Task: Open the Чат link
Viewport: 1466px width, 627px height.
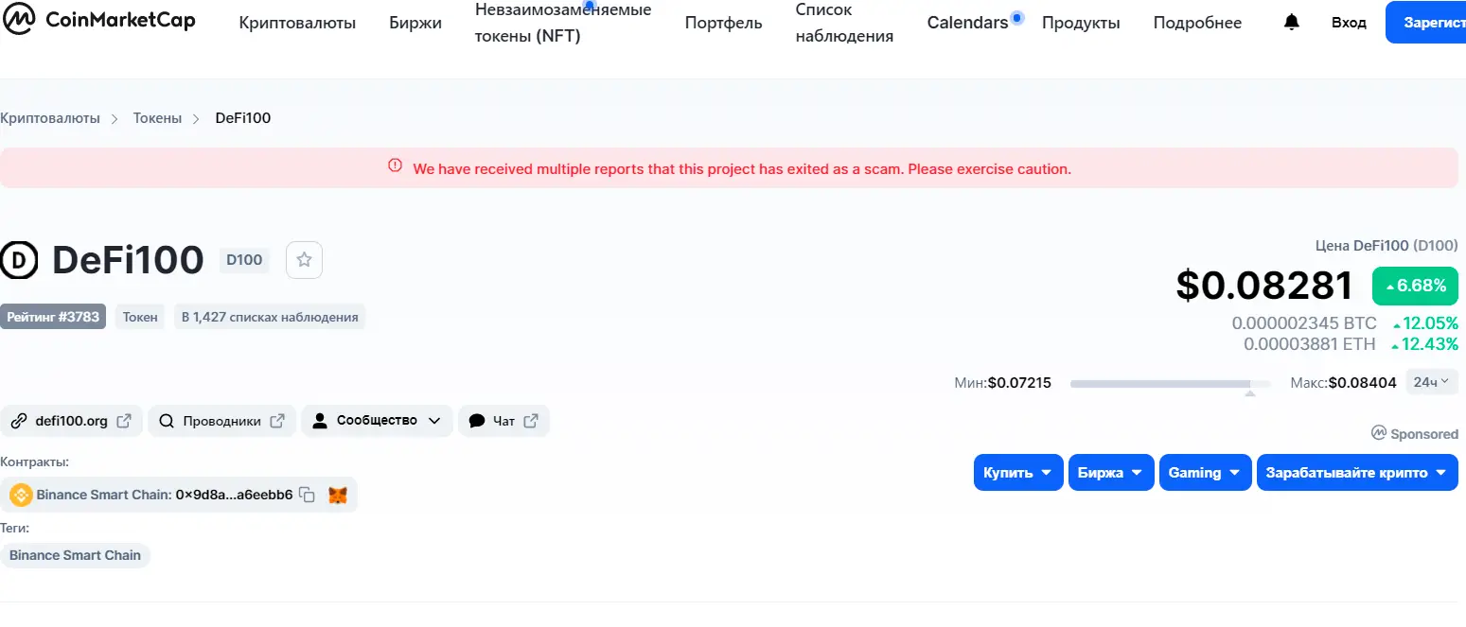Action: tap(504, 421)
